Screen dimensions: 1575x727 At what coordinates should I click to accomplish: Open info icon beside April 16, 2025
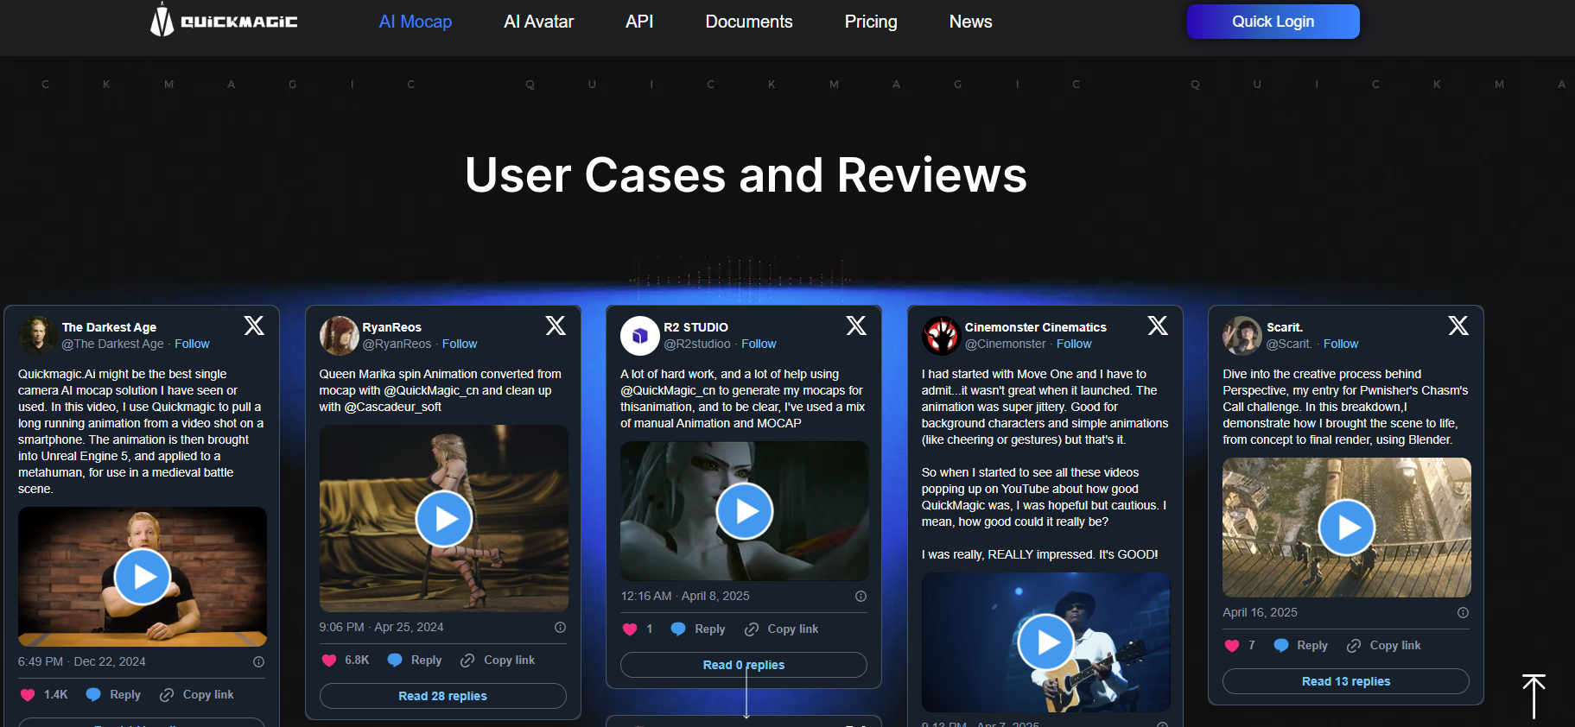tap(1463, 613)
